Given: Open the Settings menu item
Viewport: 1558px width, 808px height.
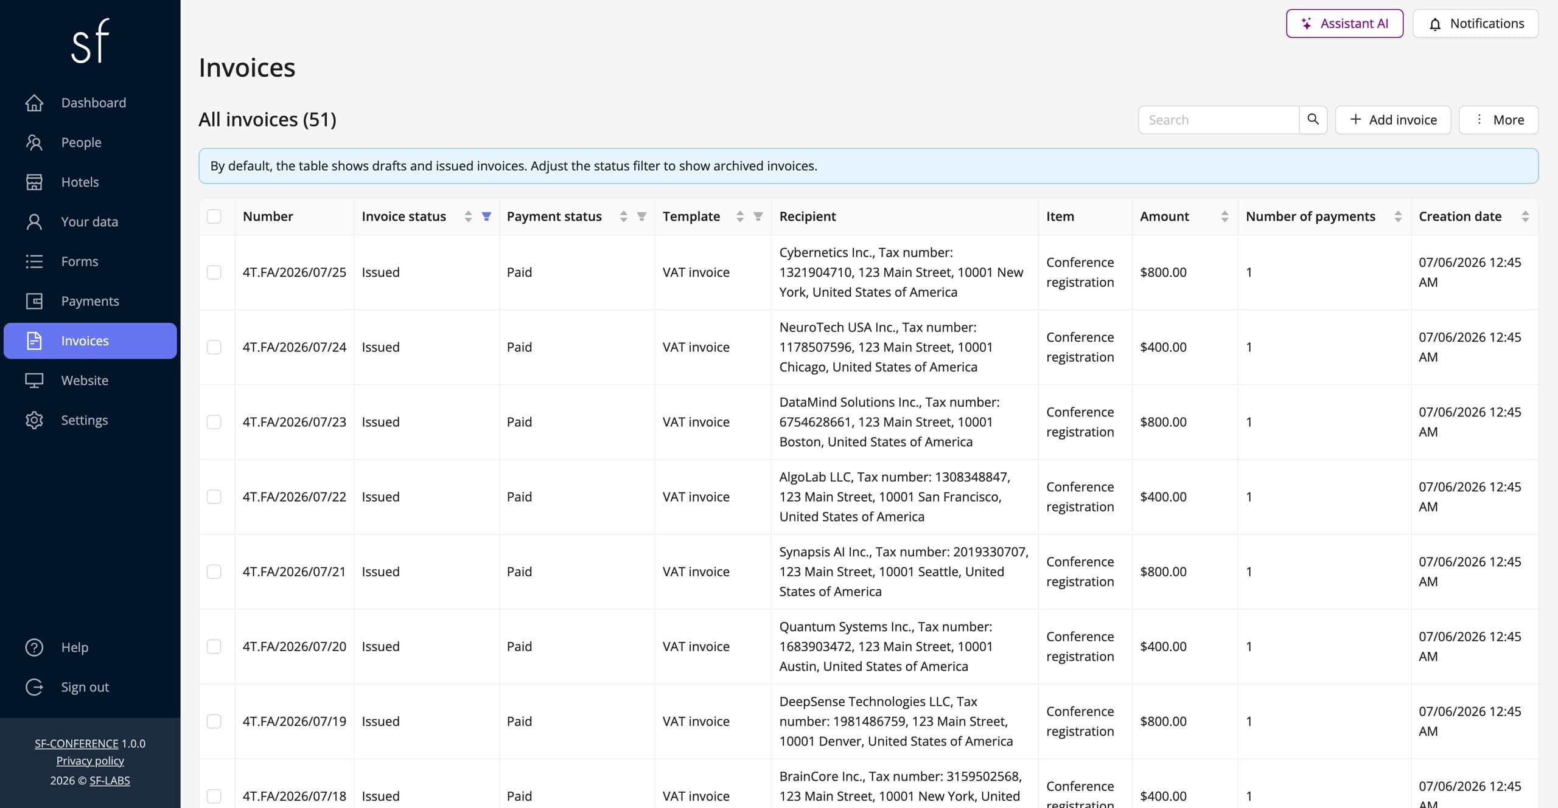Looking at the screenshot, I should click(x=90, y=420).
